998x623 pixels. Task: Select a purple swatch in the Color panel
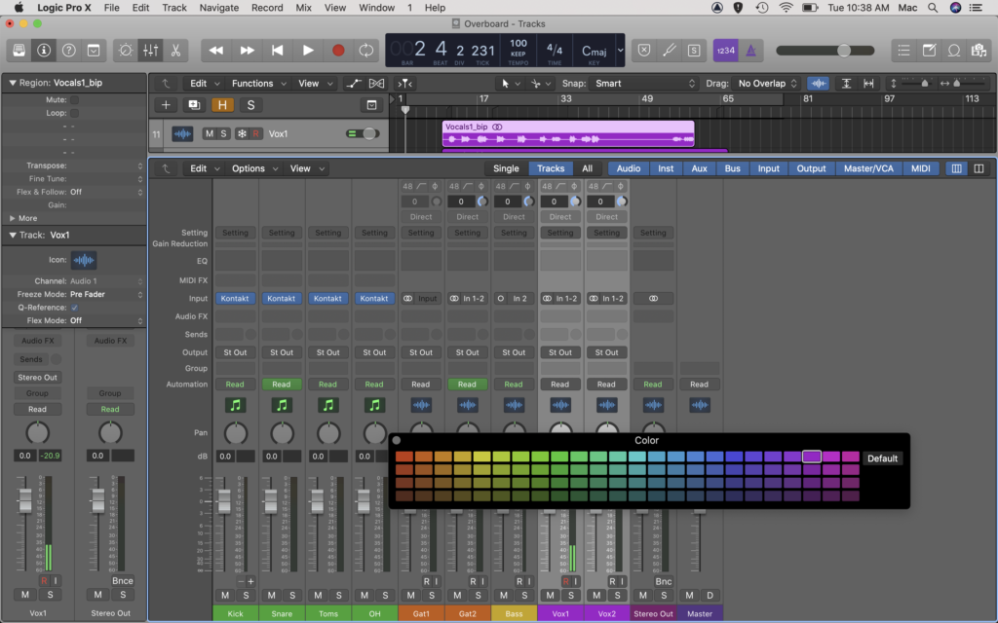coord(811,455)
